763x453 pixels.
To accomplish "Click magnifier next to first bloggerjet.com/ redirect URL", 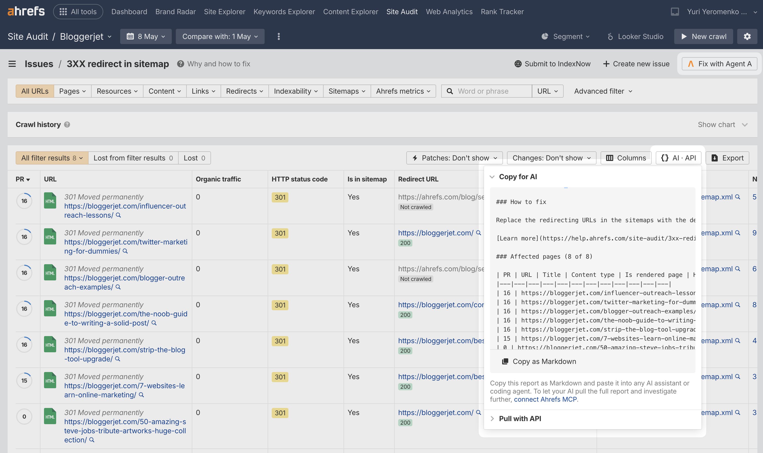I will [x=479, y=233].
